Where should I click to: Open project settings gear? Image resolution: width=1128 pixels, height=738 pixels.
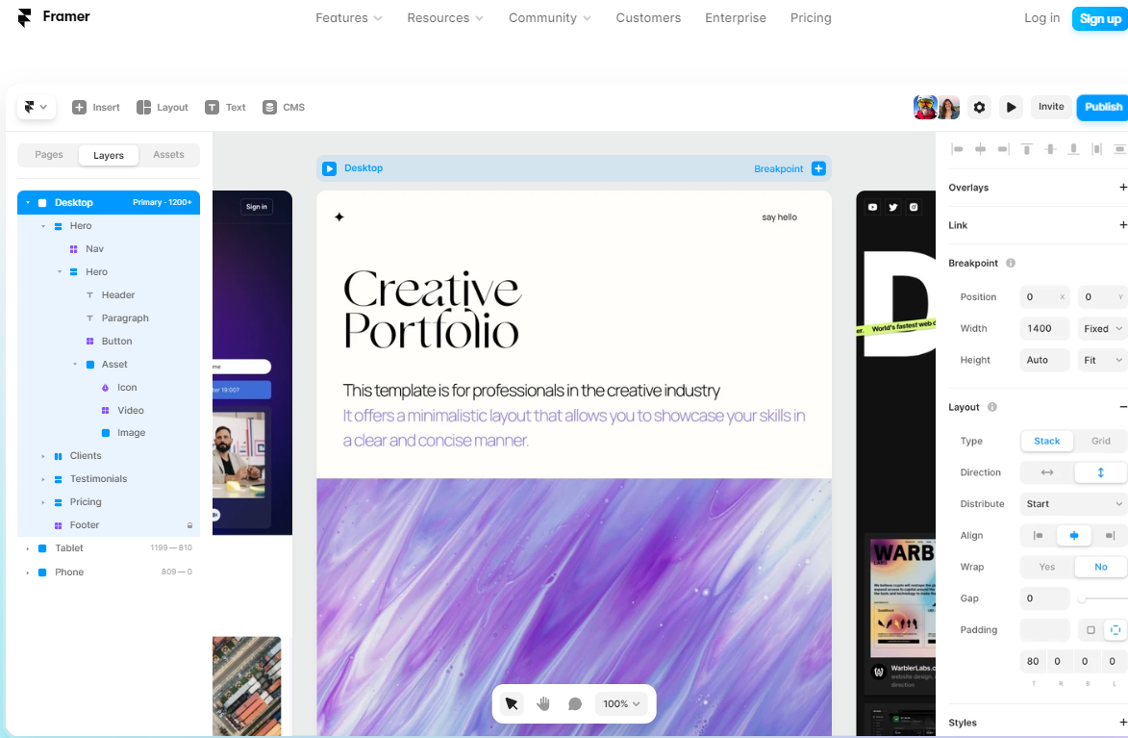[979, 107]
